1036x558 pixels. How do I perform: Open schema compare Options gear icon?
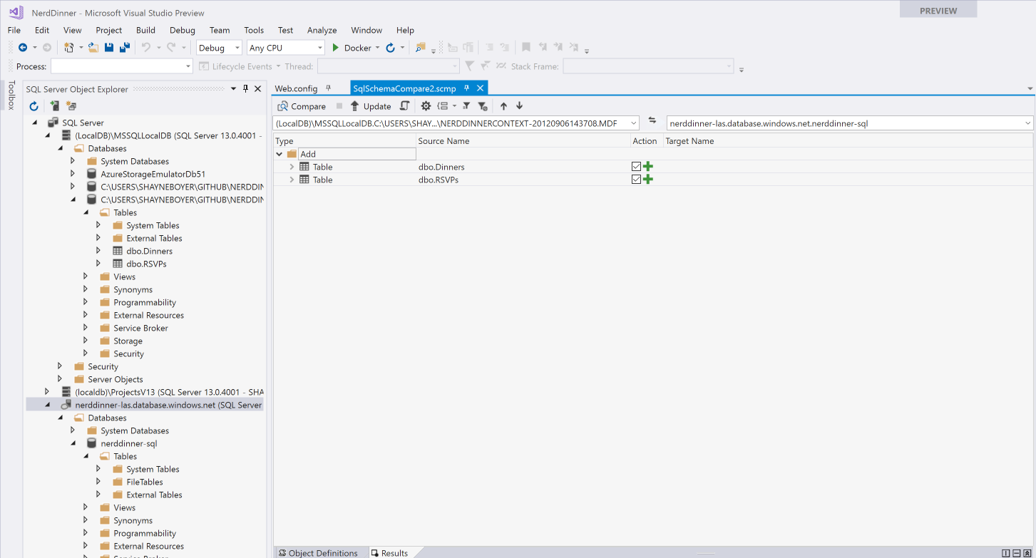coord(426,106)
